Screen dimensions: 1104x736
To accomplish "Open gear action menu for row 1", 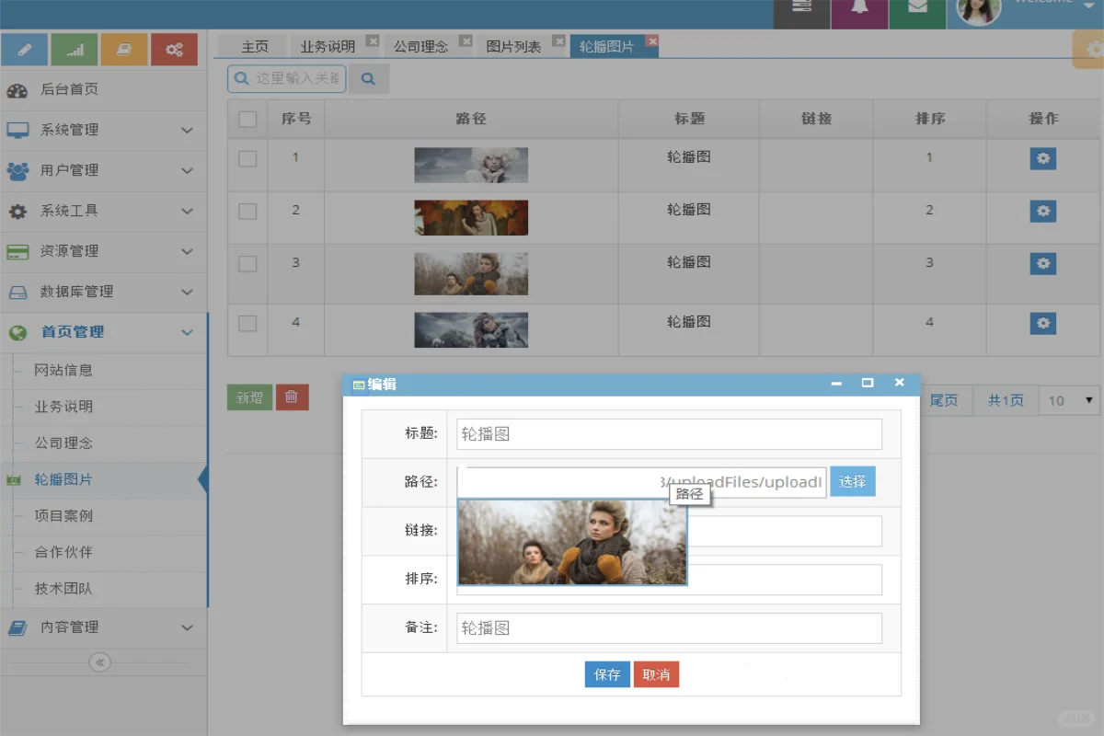I will point(1042,158).
